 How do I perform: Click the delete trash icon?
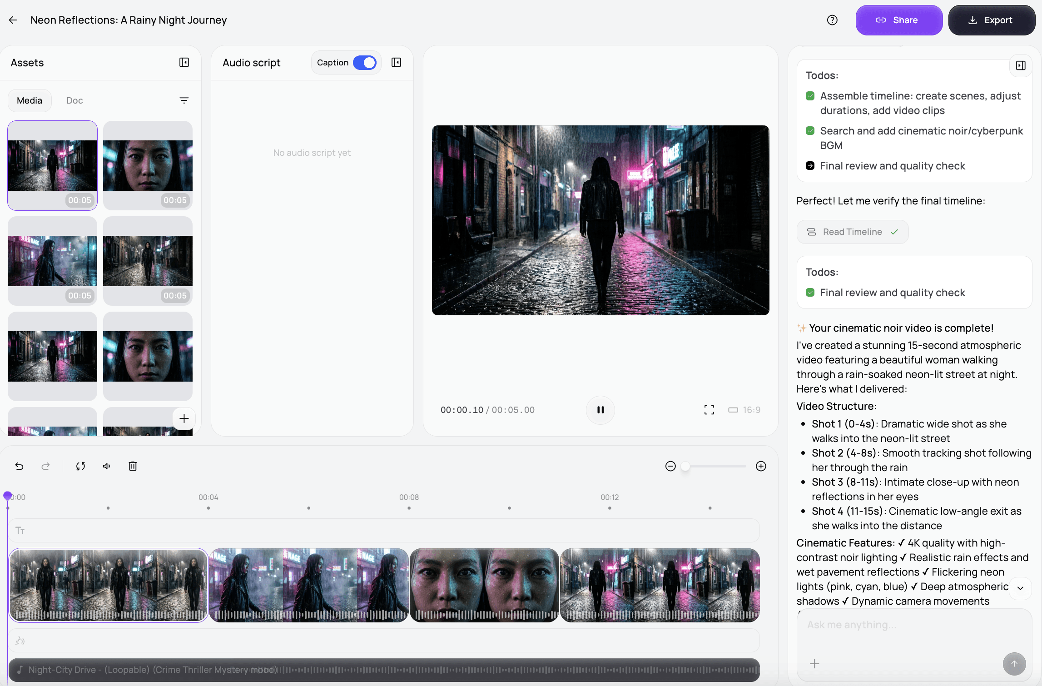point(133,466)
